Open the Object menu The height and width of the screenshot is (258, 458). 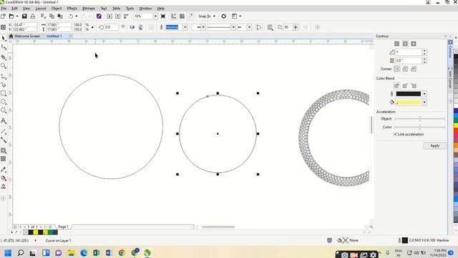(x=57, y=8)
